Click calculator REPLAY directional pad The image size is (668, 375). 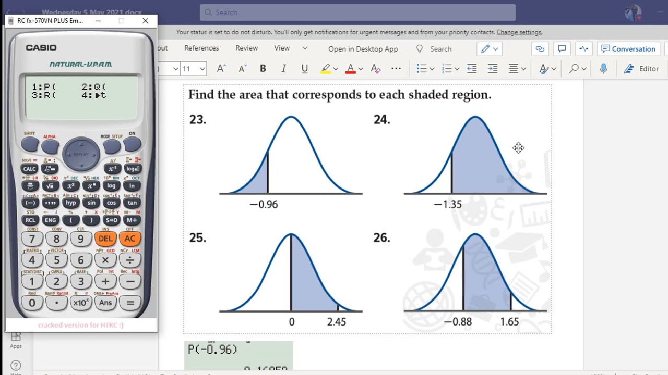click(81, 154)
